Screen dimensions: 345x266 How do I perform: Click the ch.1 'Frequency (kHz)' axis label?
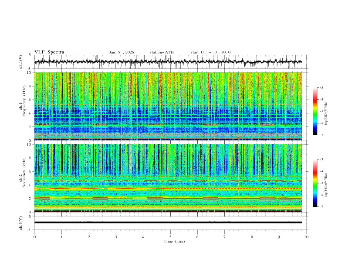[24, 101]
